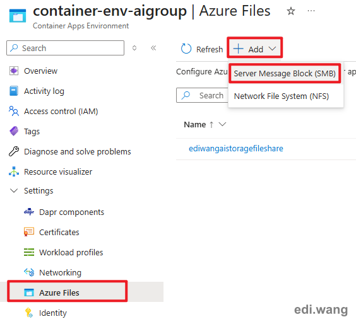This screenshot has width=356, height=324.
Task: Expand the Add dropdown button
Action: 255,49
